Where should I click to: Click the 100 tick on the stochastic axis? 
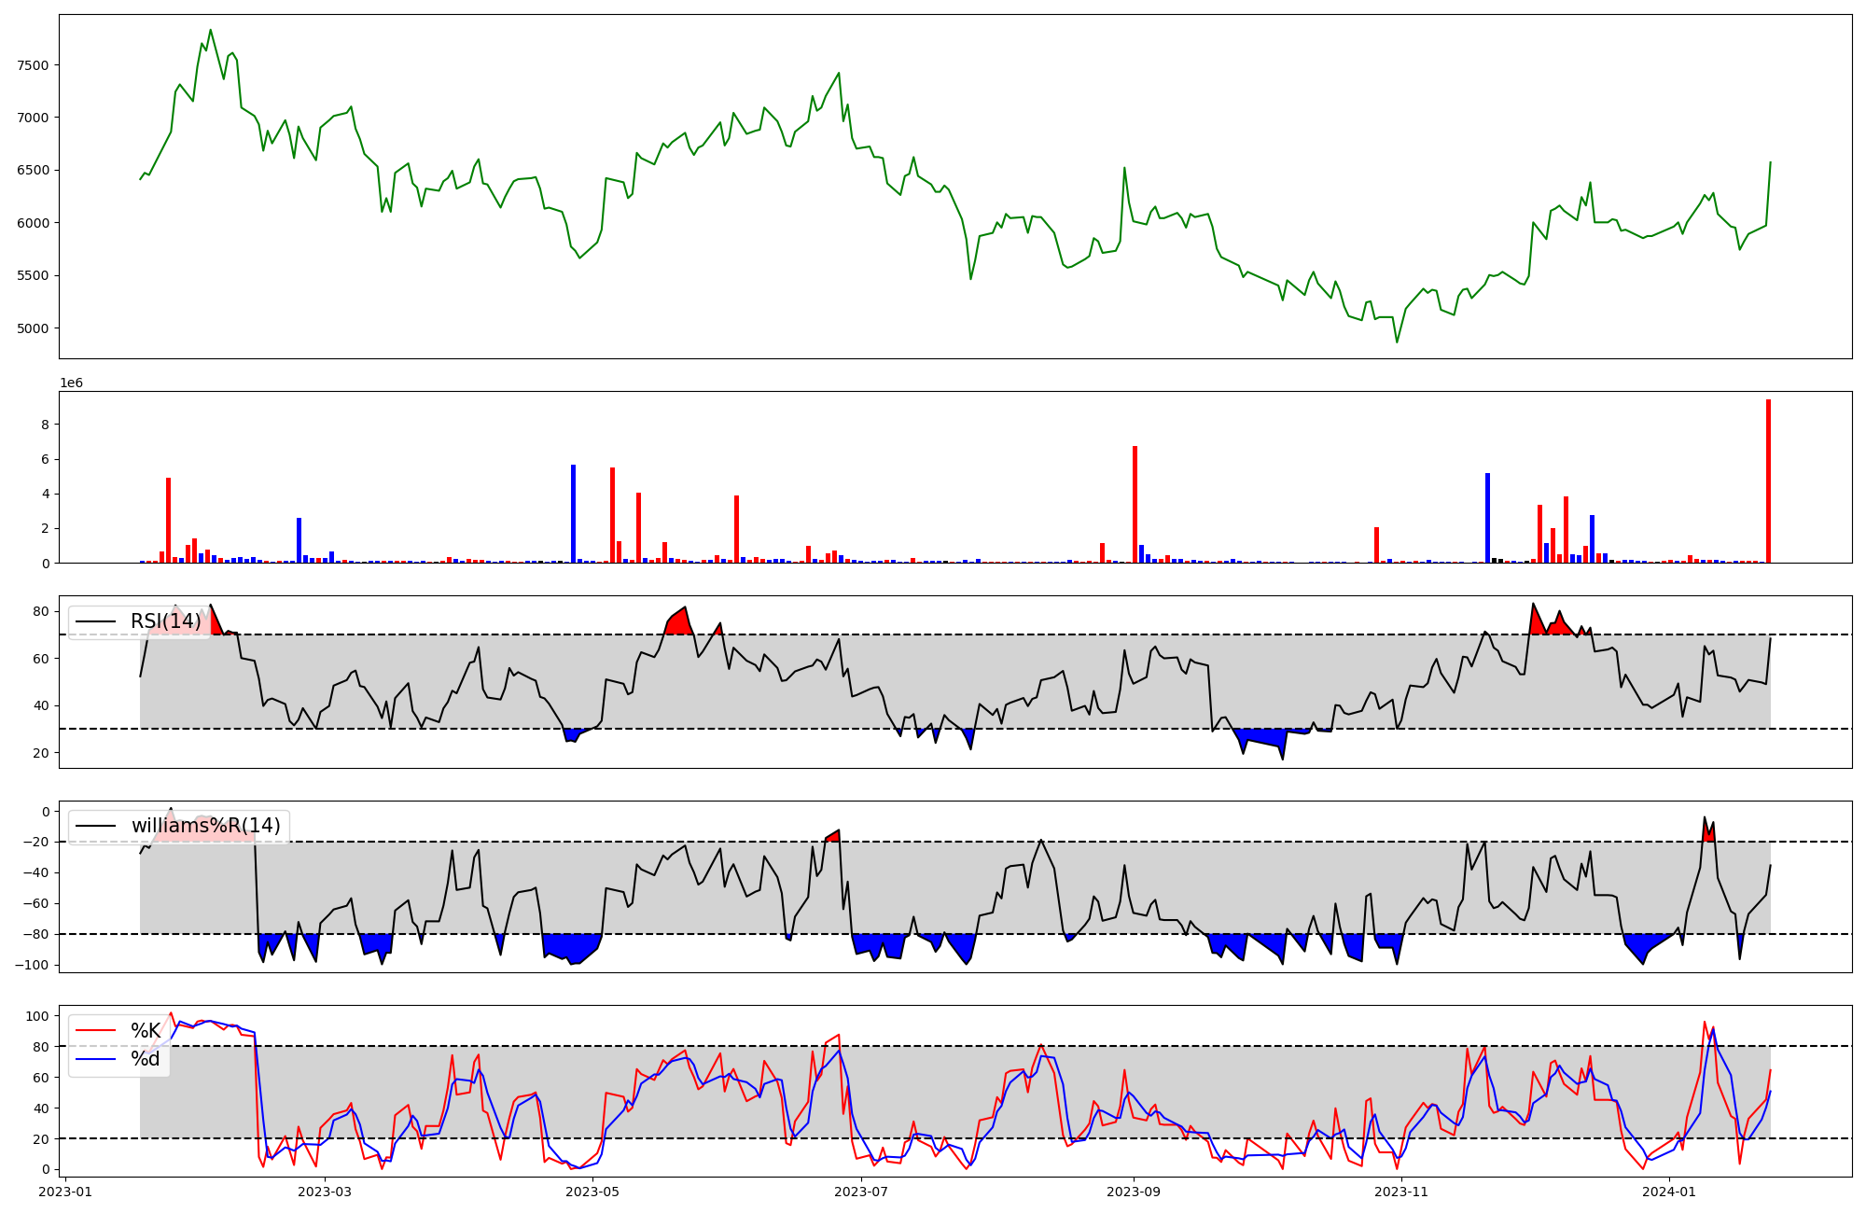point(36,1016)
